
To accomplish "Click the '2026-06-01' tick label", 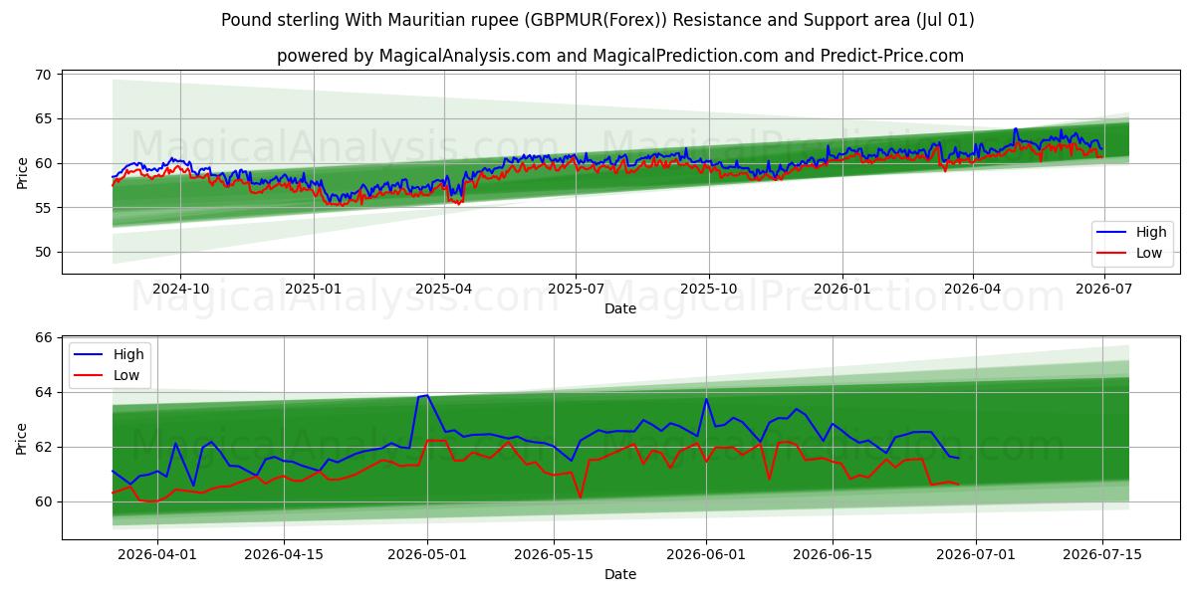I will (706, 555).
